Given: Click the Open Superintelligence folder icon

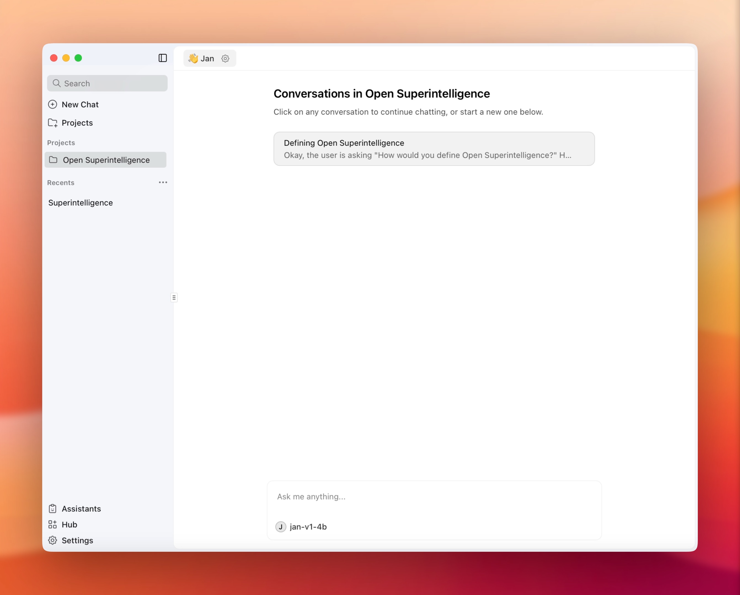Looking at the screenshot, I should tap(53, 160).
